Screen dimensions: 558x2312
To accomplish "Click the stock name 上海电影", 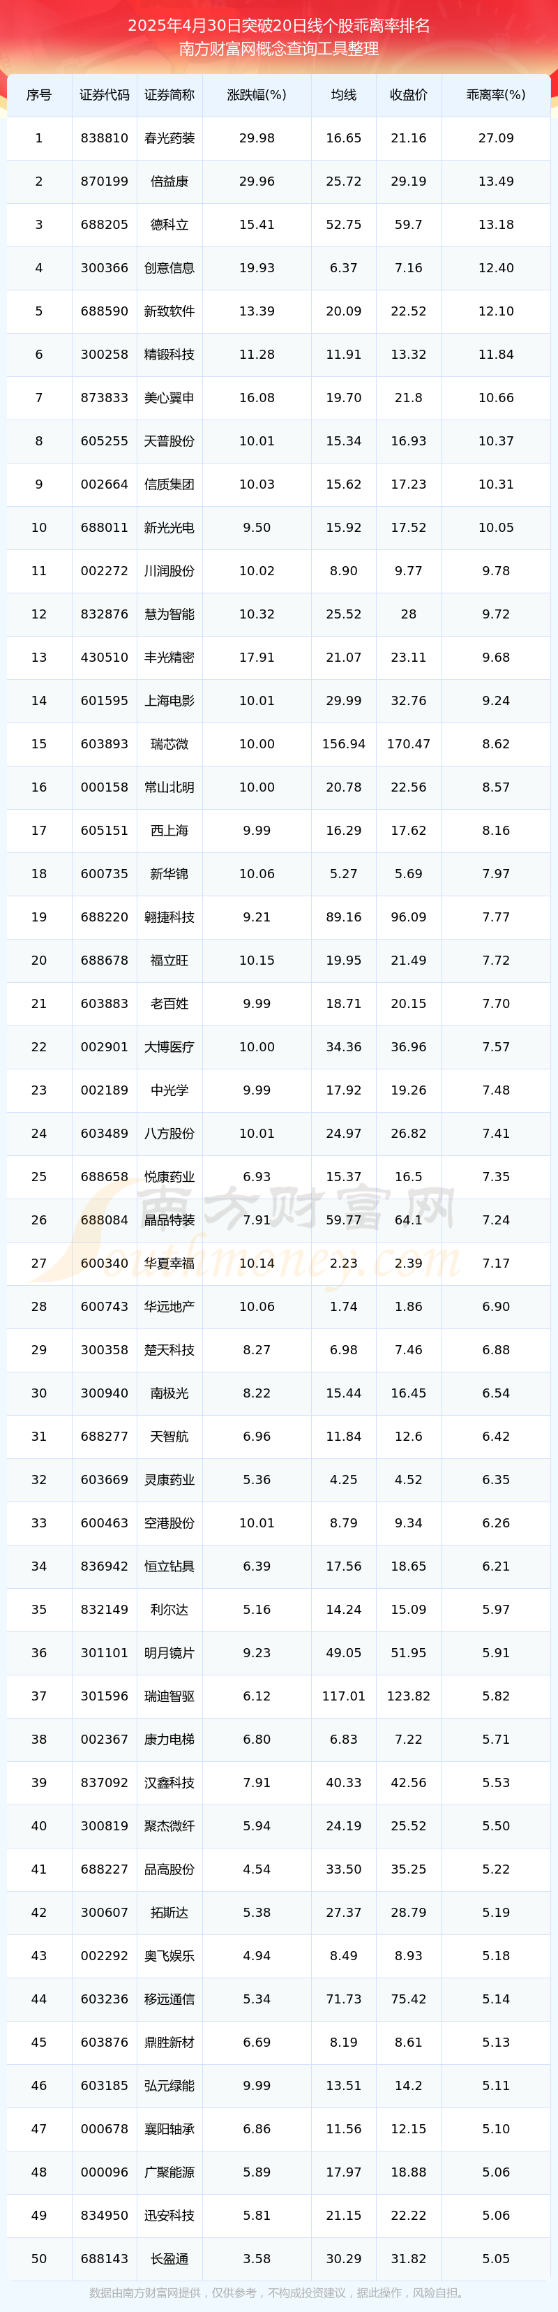I will click(169, 701).
